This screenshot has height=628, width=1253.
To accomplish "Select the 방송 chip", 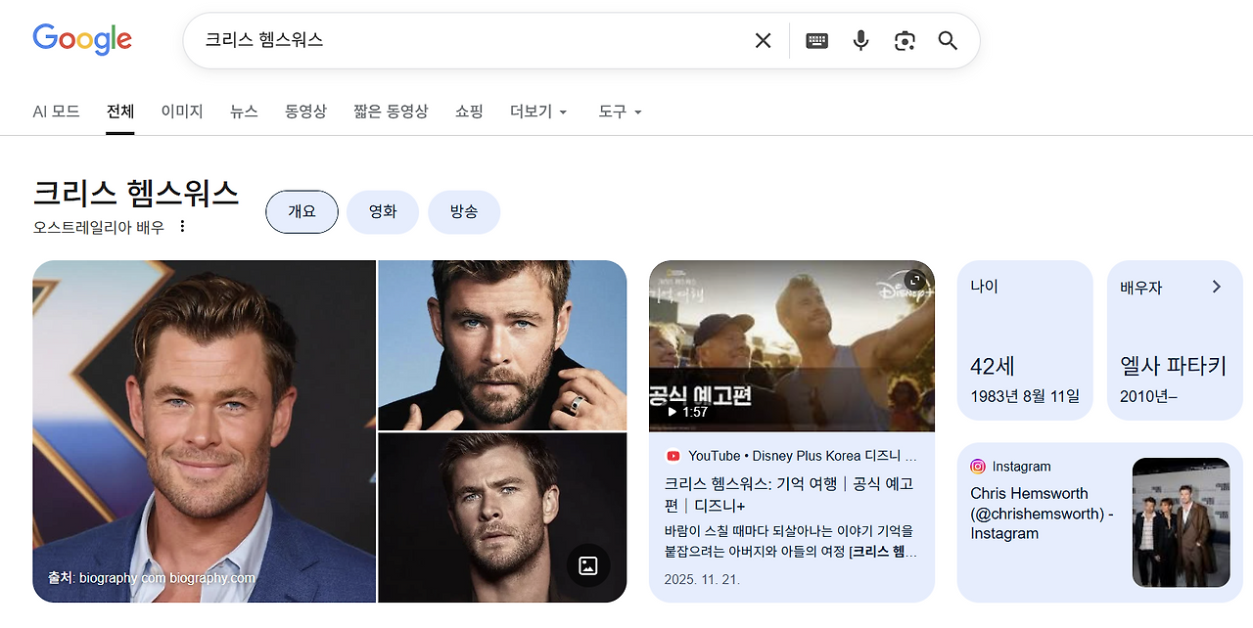I will coord(464,211).
